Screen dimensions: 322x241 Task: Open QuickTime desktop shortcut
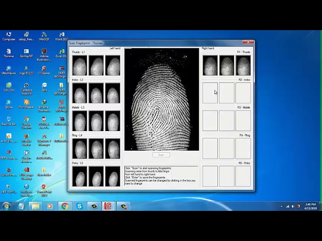[x=9, y=172]
